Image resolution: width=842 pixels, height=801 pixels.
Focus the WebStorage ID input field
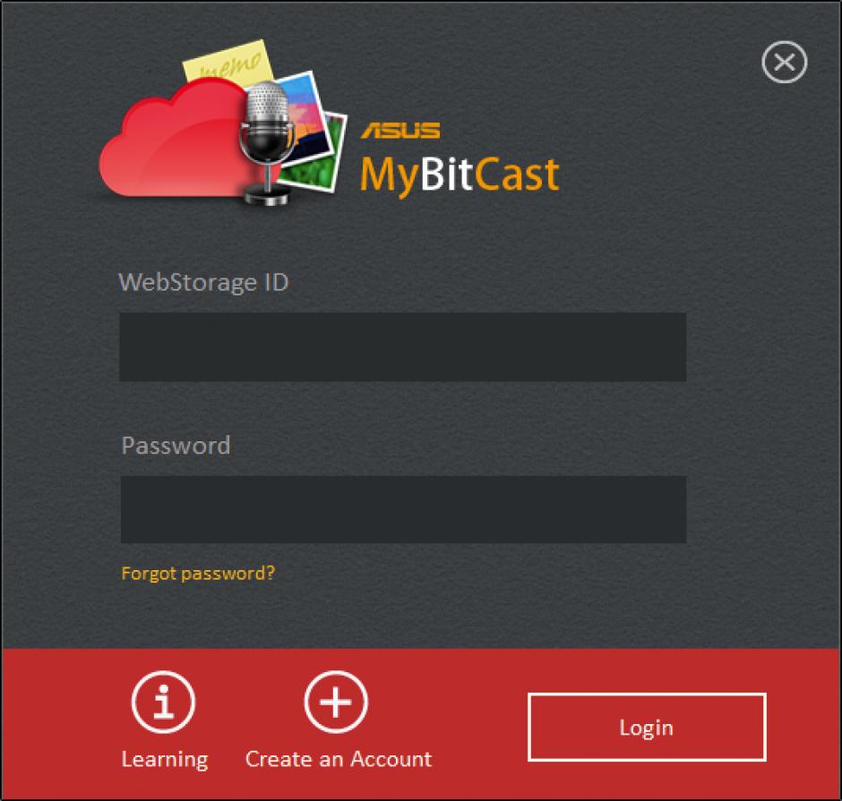pyautogui.click(x=403, y=347)
